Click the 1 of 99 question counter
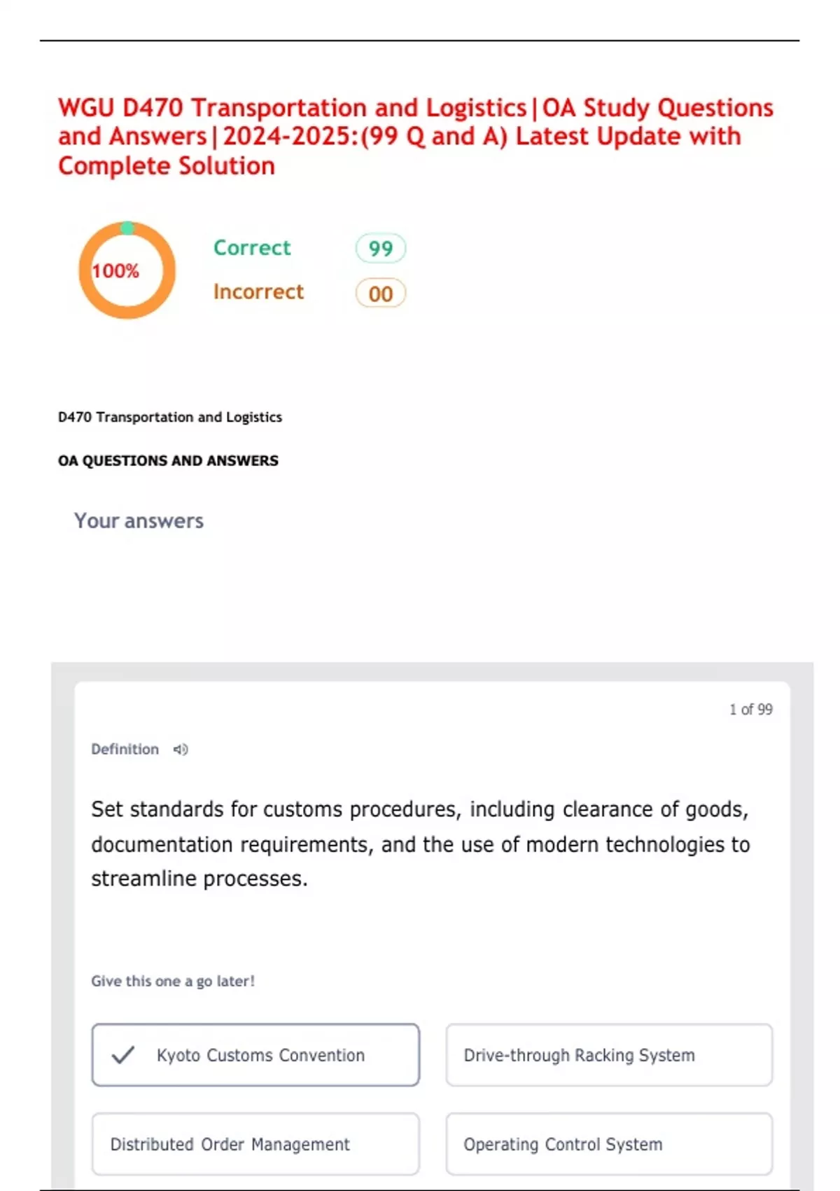 [750, 710]
